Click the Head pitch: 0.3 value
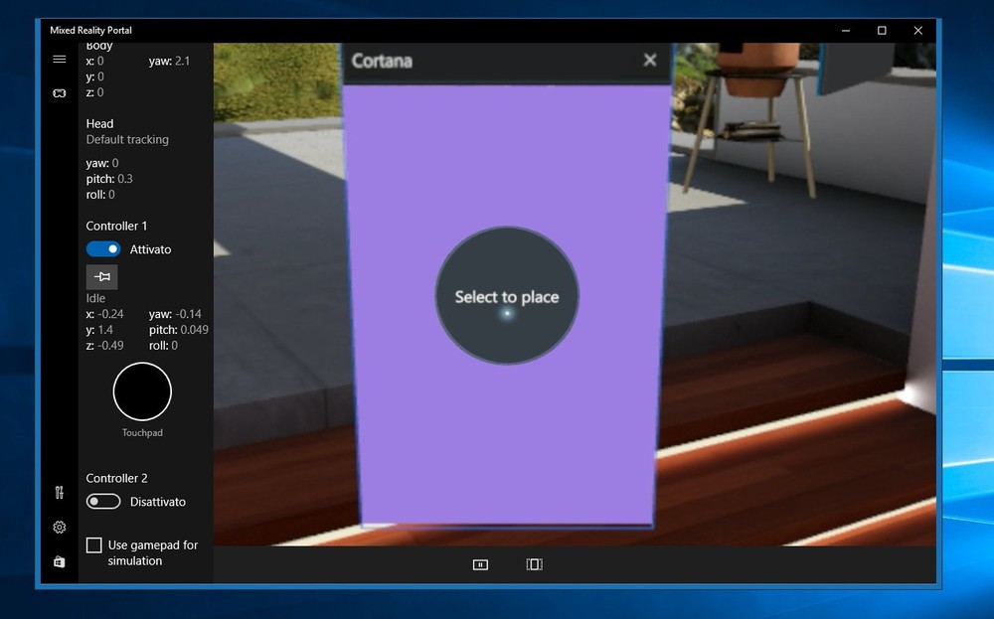The height and width of the screenshot is (619, 994). [x=109, y=179]
